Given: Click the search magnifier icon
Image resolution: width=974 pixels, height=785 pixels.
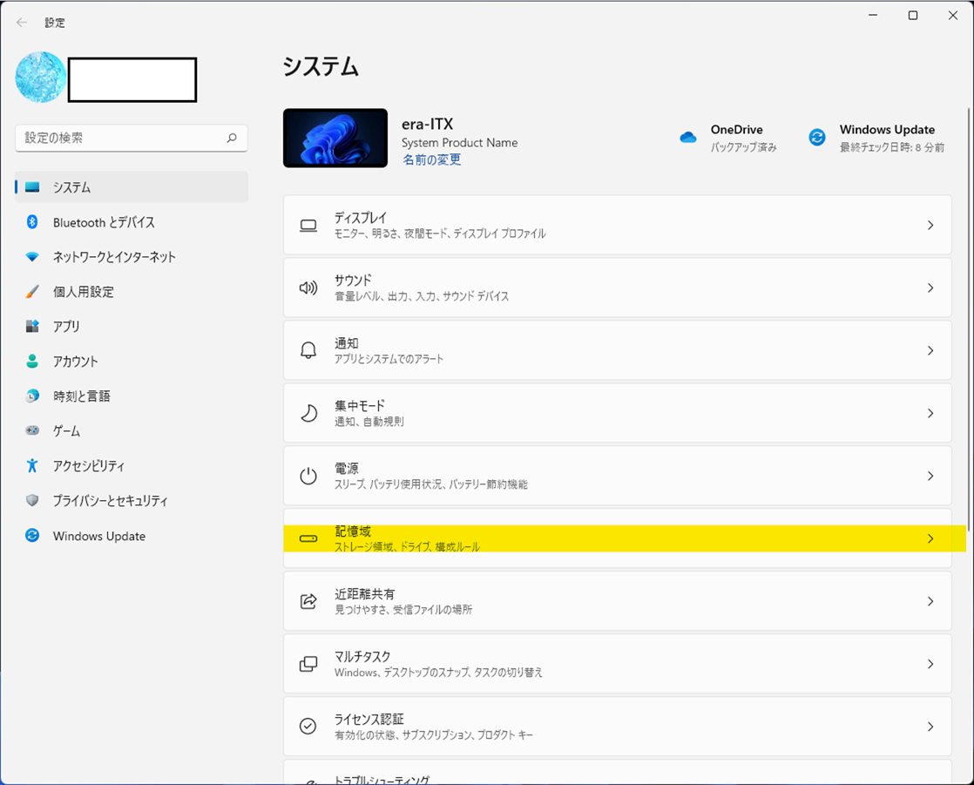Looking at the screenshot, I should tap(232, 138).
